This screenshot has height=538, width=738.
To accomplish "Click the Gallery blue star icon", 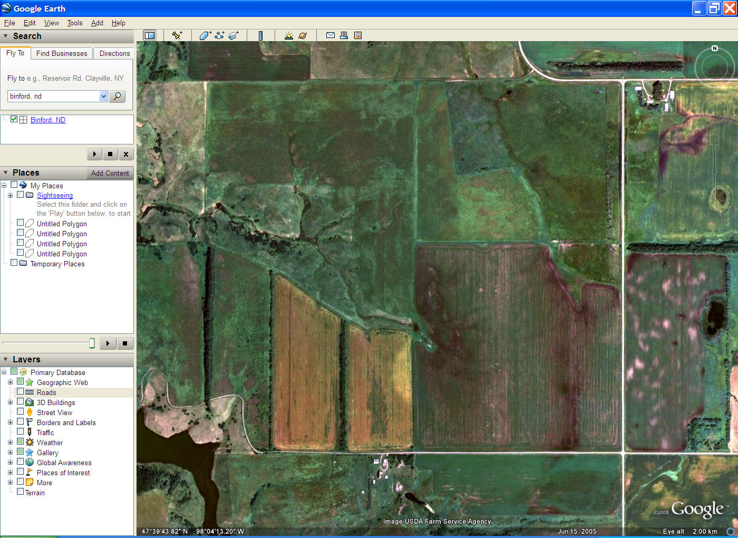I will pos(30,453).
